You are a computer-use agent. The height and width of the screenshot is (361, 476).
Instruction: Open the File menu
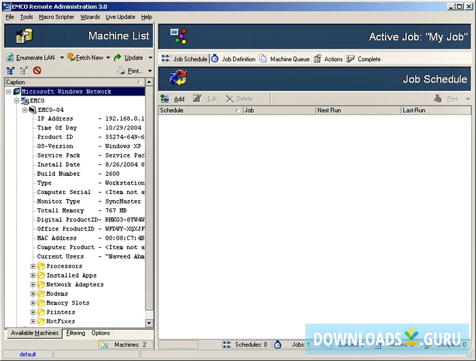[10, 17]
